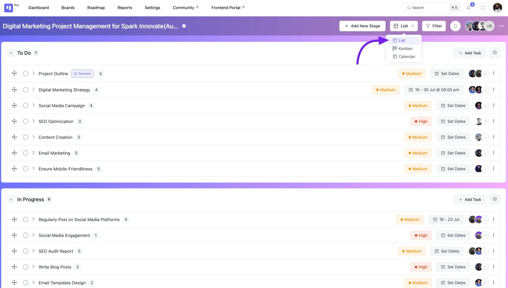Open the Roadmap tab in top navigation

pos(96,8)
